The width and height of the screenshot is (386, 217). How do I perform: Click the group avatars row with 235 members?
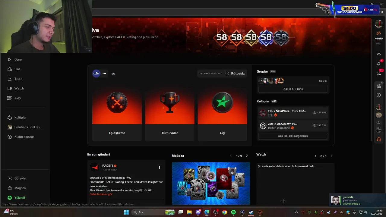click(293, 81)
